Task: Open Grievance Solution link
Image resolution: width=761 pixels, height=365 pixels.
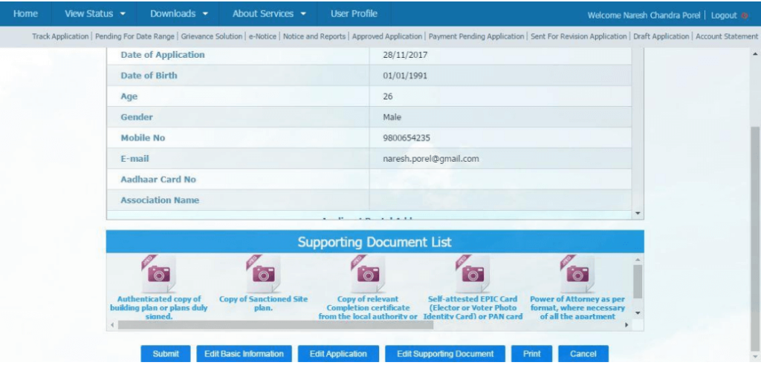Action: pos(211,36)
